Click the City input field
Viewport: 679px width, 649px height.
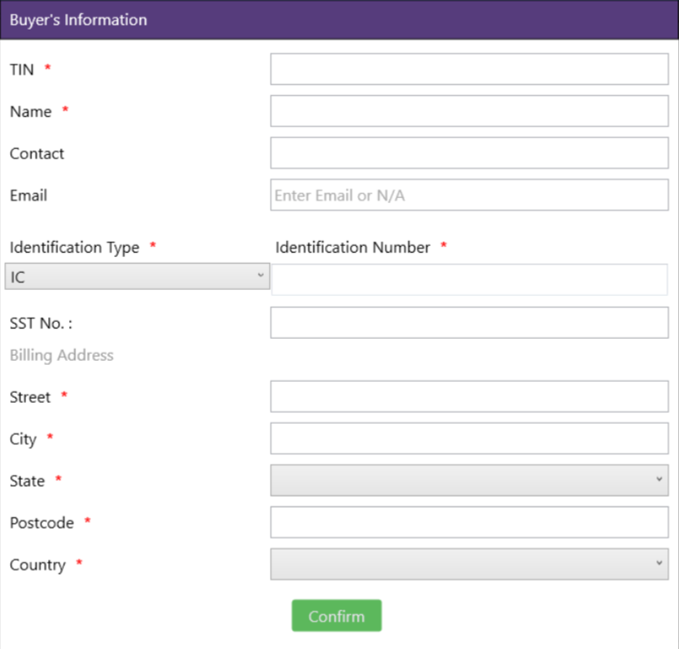pyautogui.click(x=469, y=438)
